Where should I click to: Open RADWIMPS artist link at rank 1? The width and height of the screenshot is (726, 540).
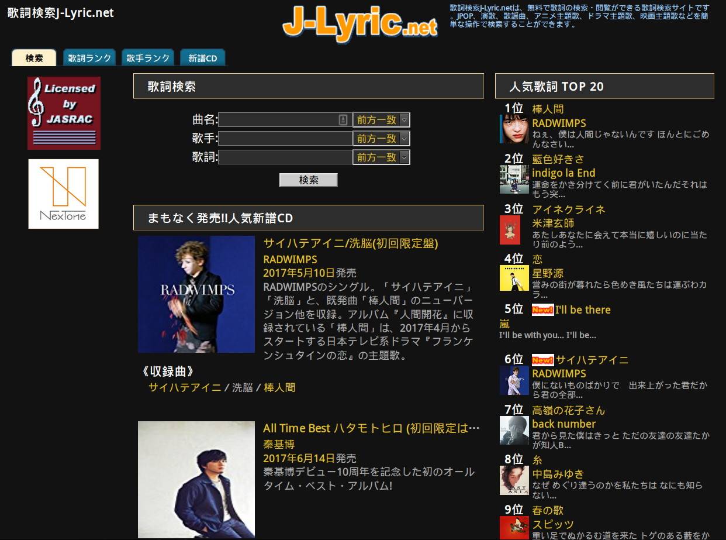point(559,123)
